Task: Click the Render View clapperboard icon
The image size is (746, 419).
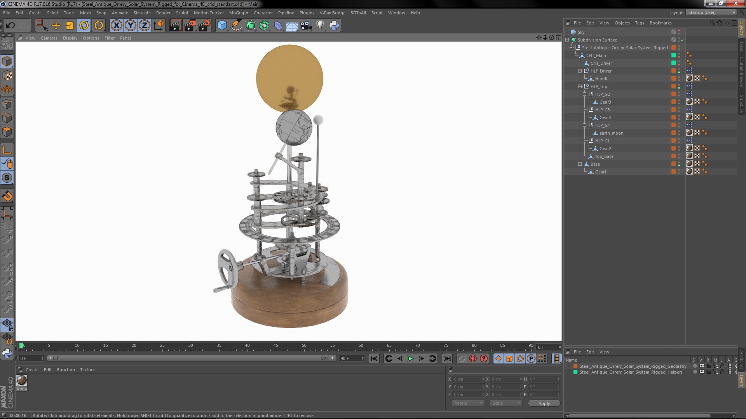Action: pos(175,26)
